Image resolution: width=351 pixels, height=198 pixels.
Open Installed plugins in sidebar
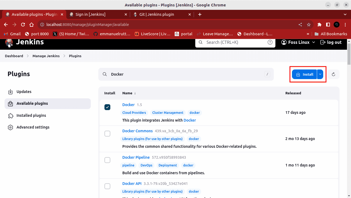coord(31,115)
